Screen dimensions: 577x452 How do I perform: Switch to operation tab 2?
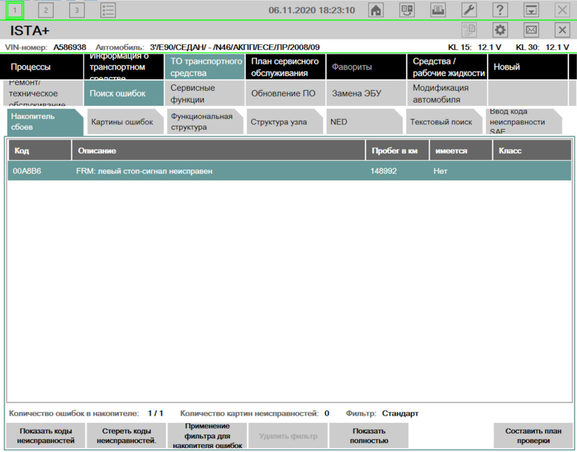[46, 10]
